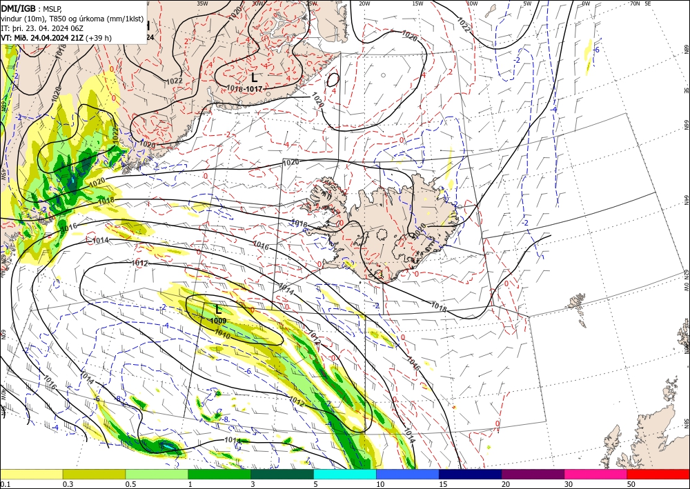Click the 'vindur (10m), T850 og úrkoma' line

pos(72,19)
